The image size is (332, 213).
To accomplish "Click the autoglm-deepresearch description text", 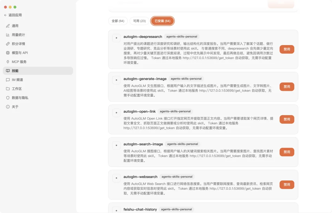I will [x=198, y=53].
